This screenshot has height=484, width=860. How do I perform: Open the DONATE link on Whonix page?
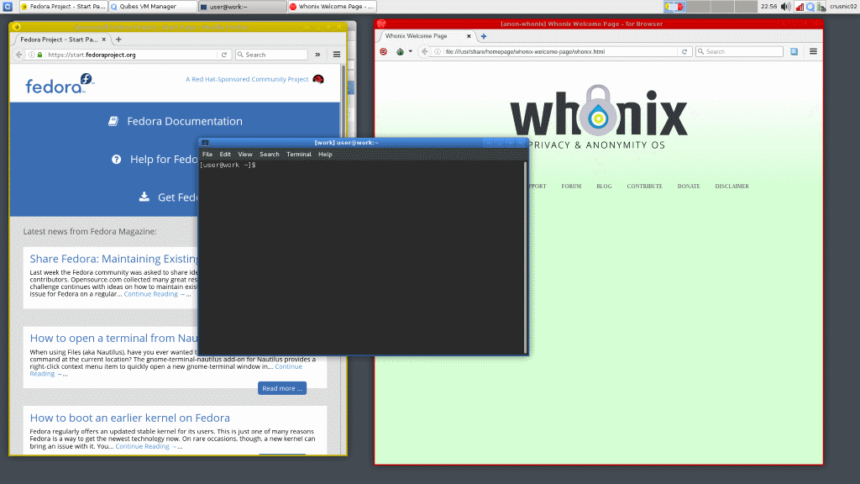[x=689, y=187]
